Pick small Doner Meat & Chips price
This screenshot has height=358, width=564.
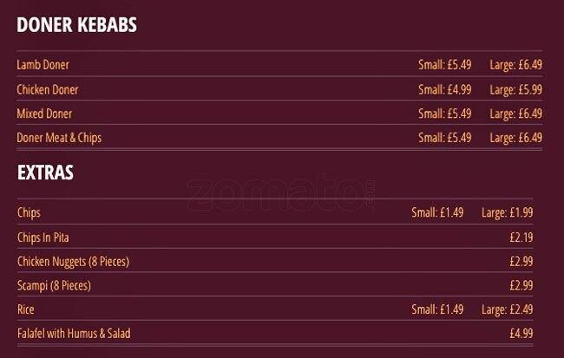[x=444, y=138]
